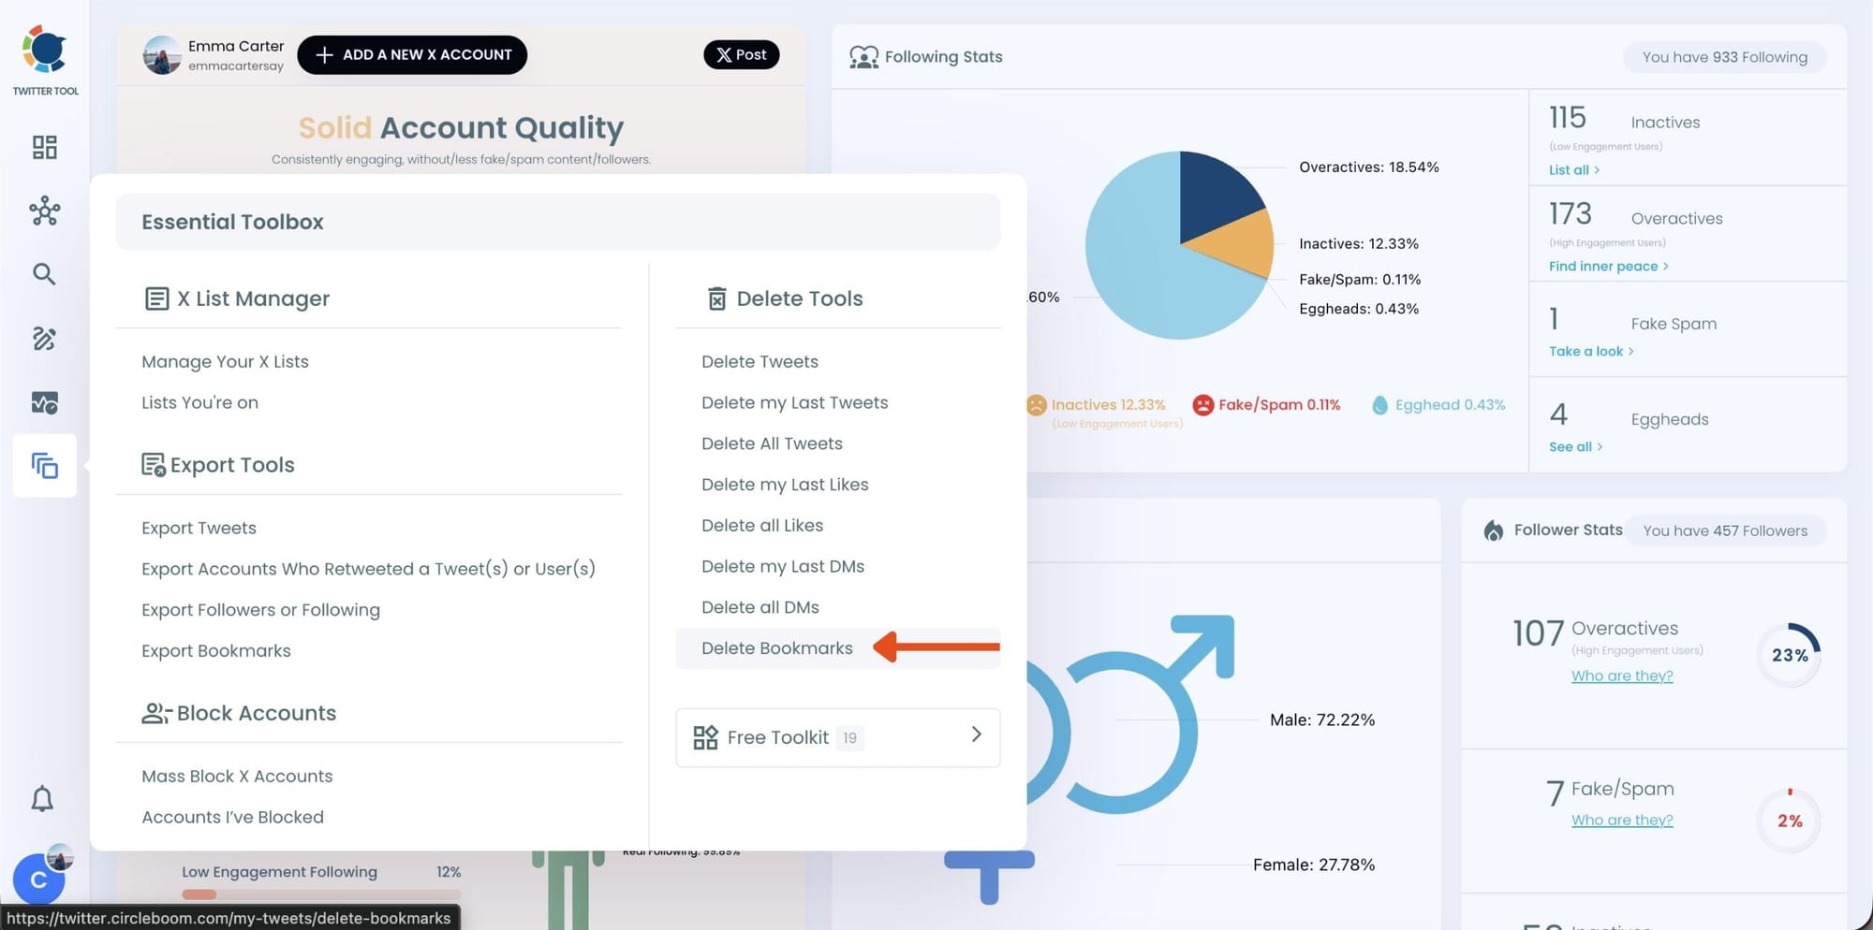Choose Export Followers or Following
Image resolution: width=1873 pixels, height=930 pixels.
pos(260,610)
